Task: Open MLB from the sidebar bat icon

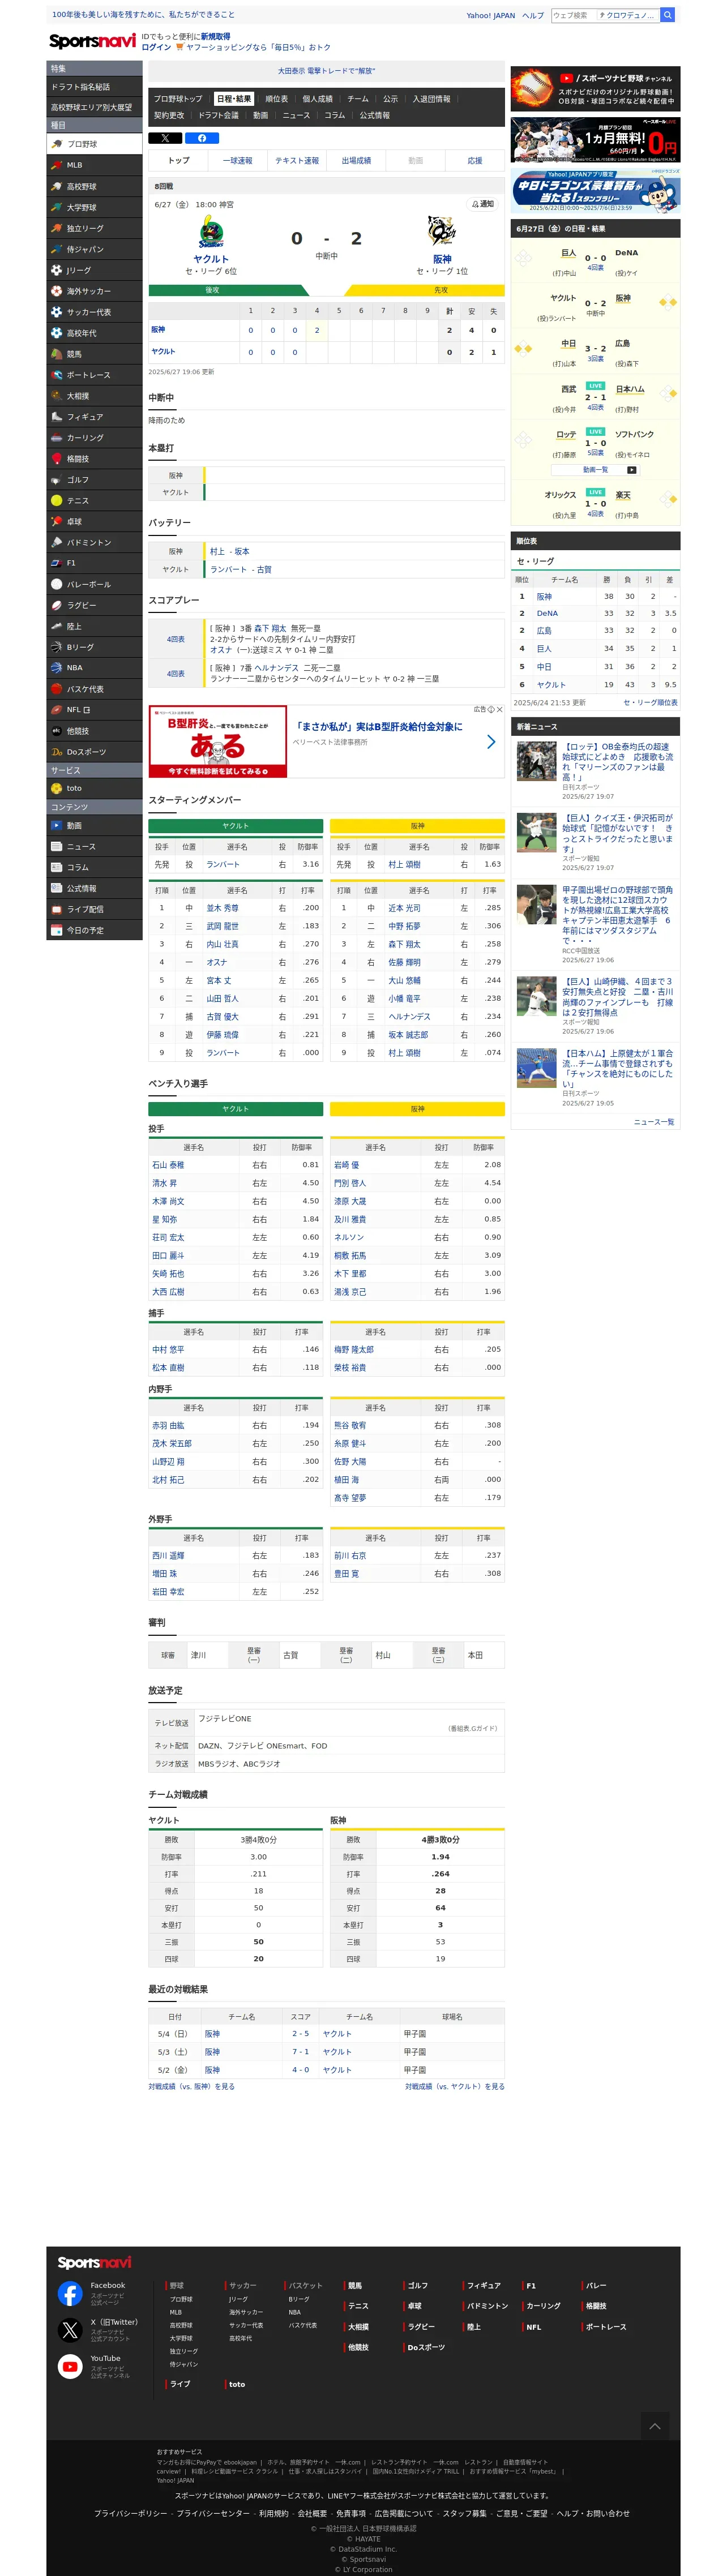Action: pyautogui.click(x=57, y=165)
